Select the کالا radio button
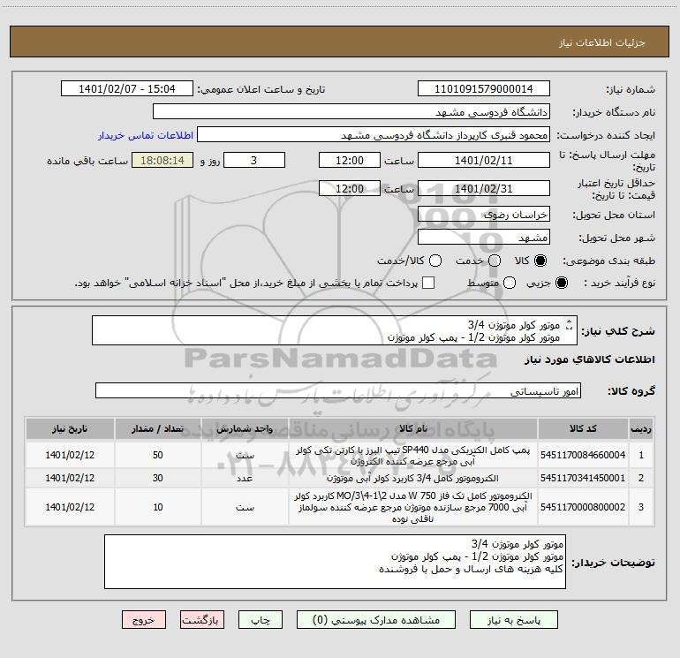The image size is (680, 658). point(540,261)
